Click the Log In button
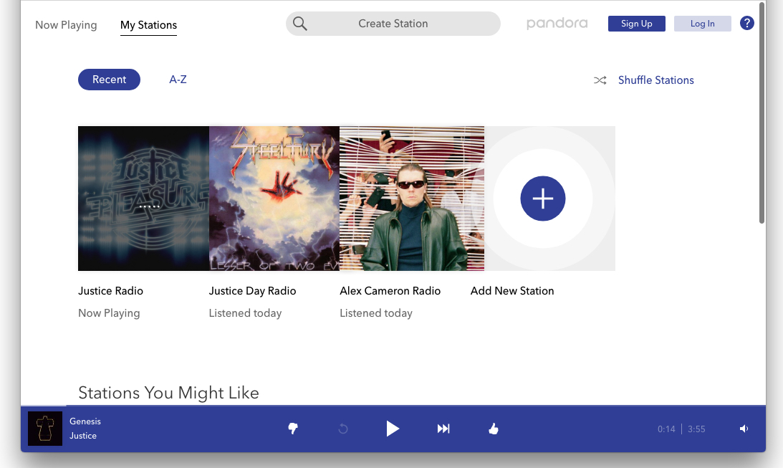The height and width of the screenshot is (468, 783). coord(702,24)
